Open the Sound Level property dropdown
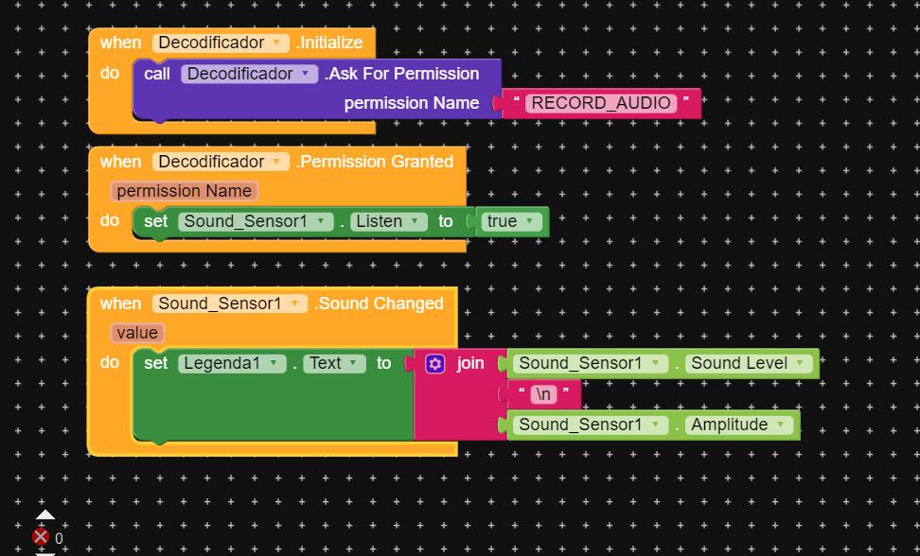 pyautogui.click(x=748, y=363)
